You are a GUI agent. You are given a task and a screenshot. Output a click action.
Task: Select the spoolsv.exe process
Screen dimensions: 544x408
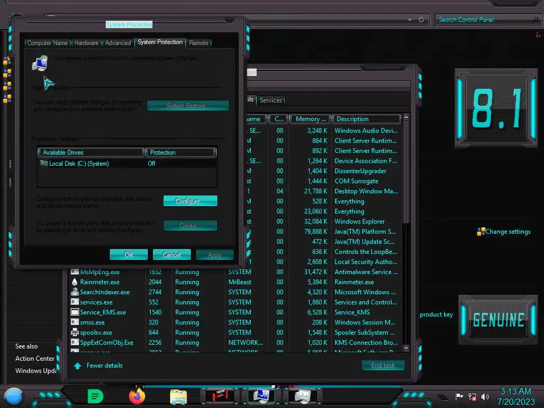(236, 333)
